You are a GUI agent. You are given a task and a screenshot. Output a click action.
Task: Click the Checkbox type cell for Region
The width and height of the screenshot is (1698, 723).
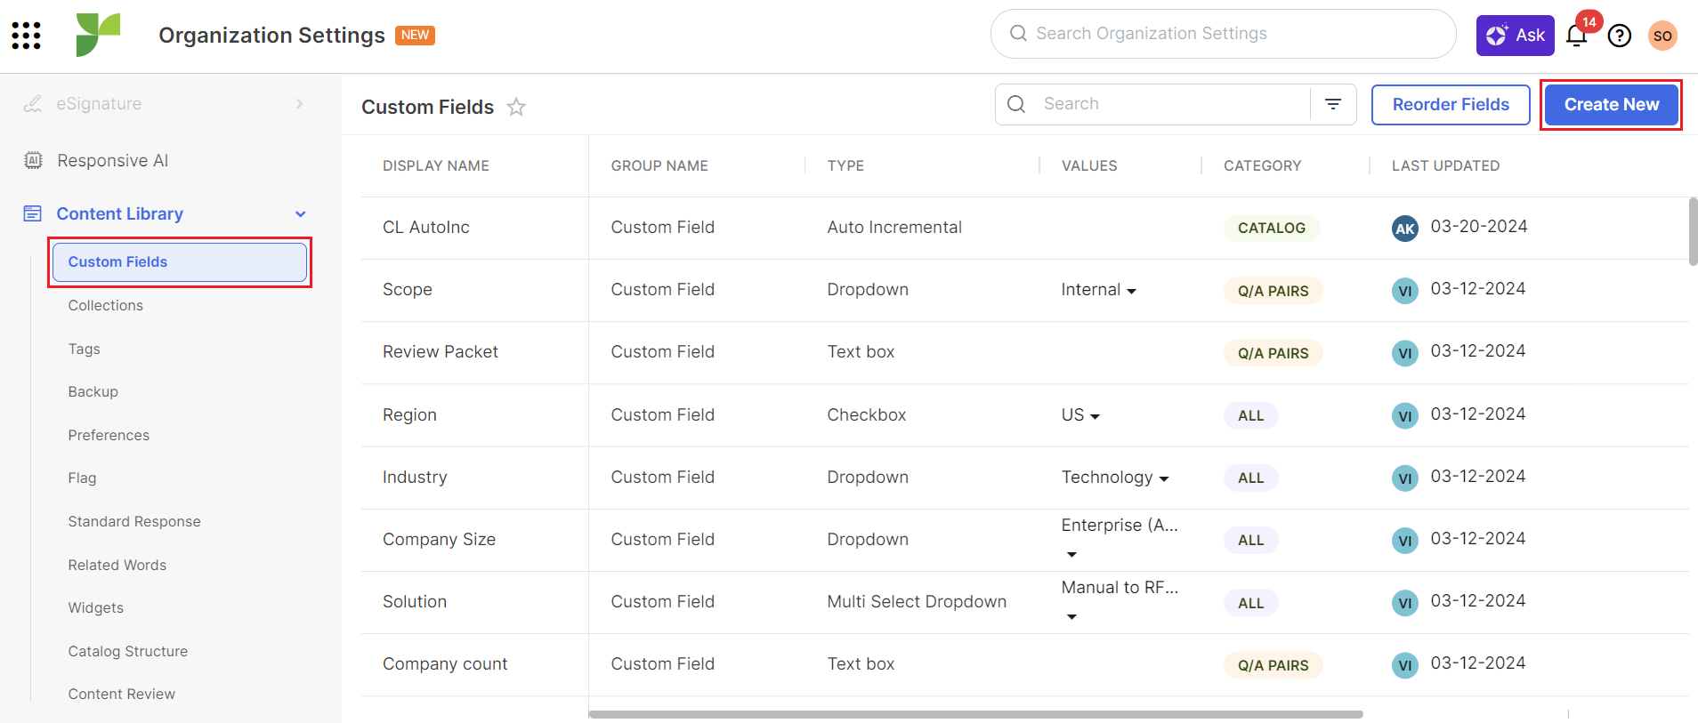866,415
